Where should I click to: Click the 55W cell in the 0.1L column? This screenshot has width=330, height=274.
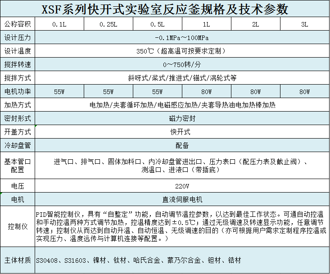(x=59, y=92)
